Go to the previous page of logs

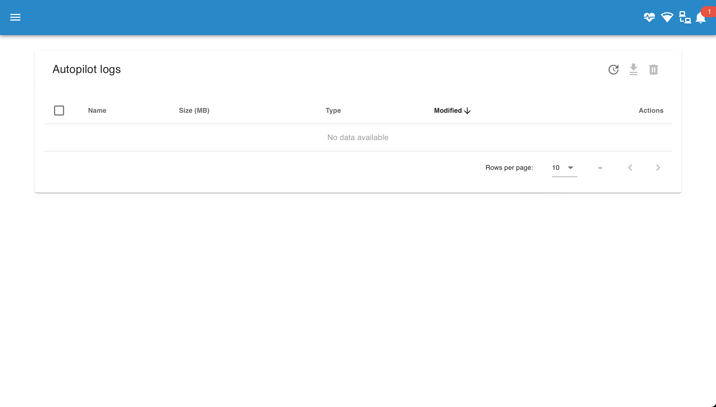(630, 168)
